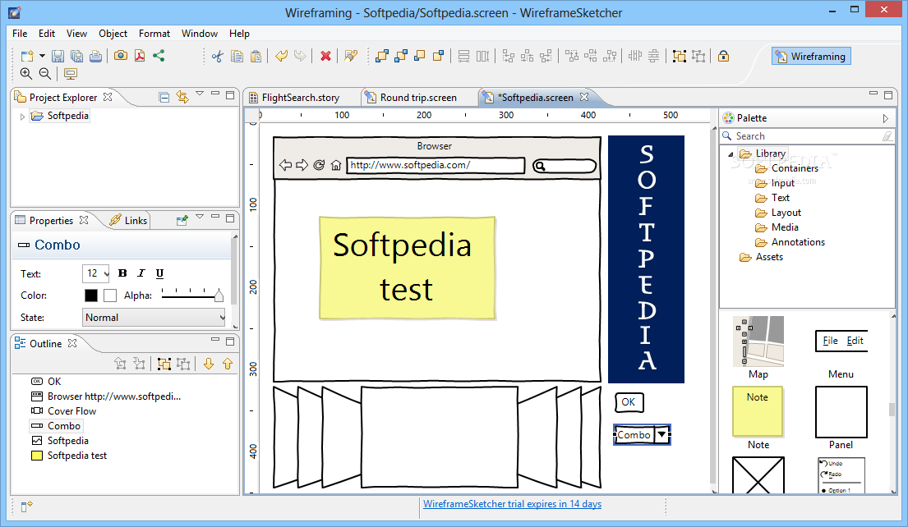908x527 pixels.
Task: Delete selection with the red X icon
Action: click(x=325, y=56)
